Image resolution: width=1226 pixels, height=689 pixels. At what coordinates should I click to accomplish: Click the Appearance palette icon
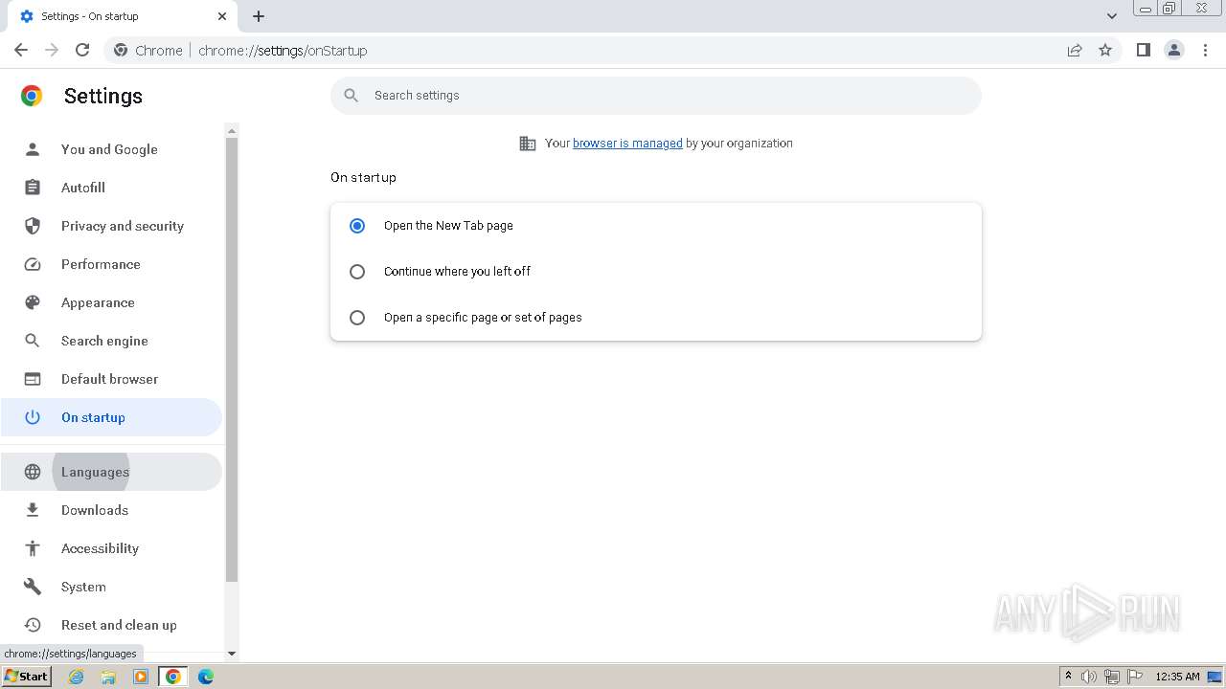(x=33, y=302)
